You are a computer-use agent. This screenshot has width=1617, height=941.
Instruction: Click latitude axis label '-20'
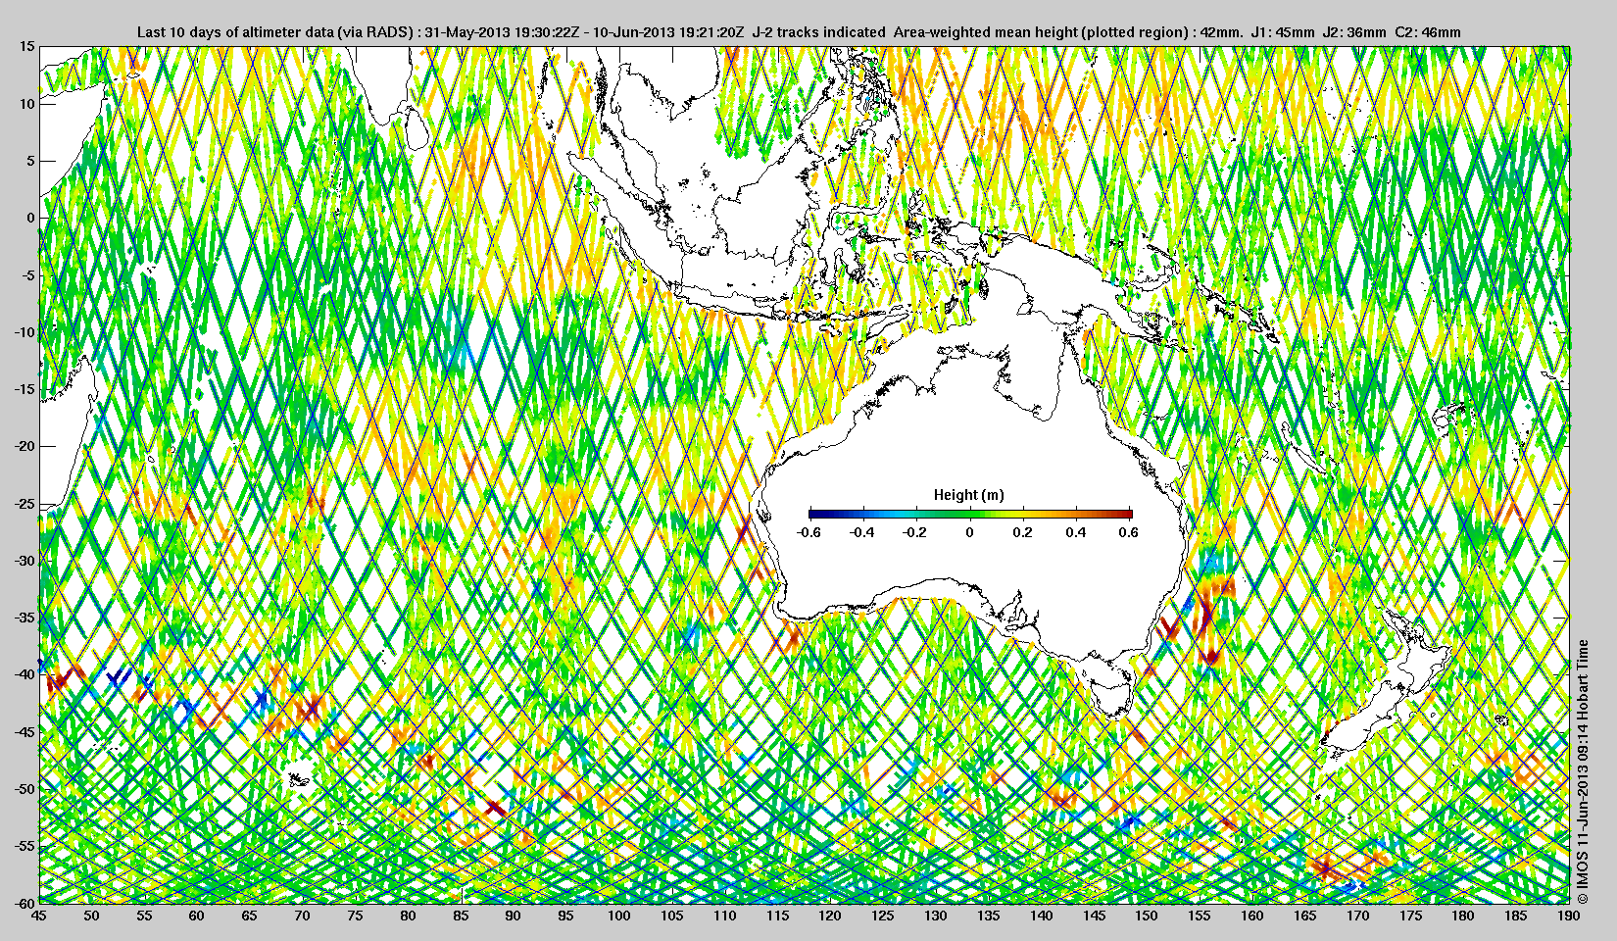coord(24,446)
